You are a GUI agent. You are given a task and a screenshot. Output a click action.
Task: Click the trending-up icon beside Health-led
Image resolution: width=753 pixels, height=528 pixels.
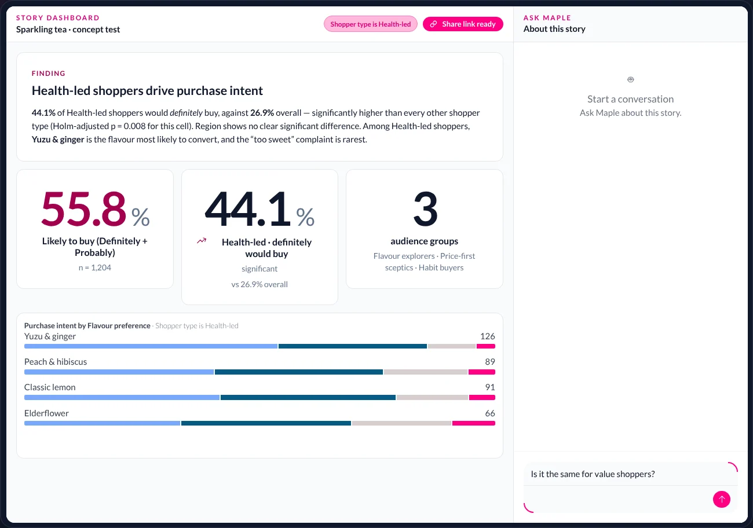coord(202,241)
